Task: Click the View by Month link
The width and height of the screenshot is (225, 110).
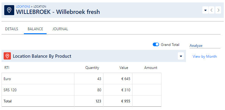Action: point(205,57)
